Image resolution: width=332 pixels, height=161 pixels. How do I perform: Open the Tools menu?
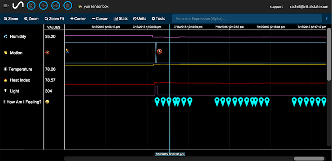[158, 19]
